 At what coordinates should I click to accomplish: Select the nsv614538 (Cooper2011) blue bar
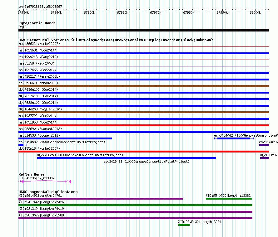point(65,138)
